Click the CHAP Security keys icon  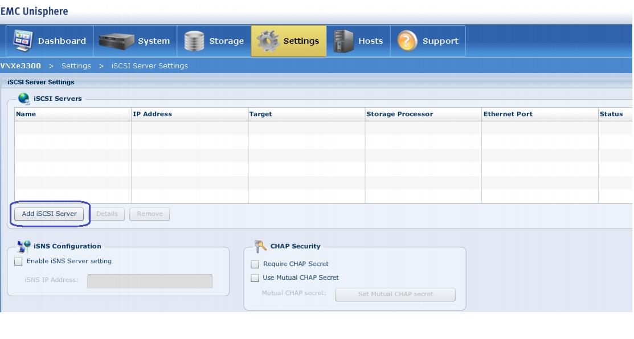click(260, 246)
